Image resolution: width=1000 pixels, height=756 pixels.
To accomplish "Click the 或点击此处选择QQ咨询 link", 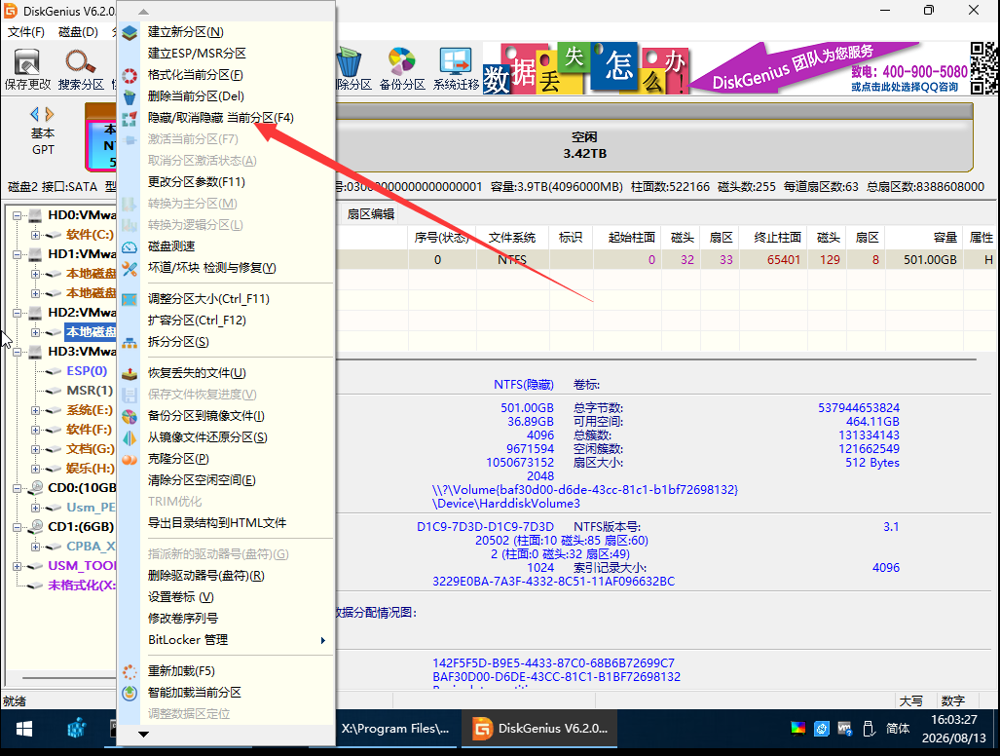I will pos(905,87).
